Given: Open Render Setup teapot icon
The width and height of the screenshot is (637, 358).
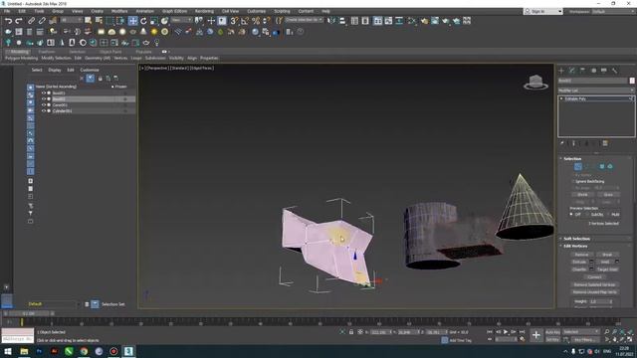Looking at the screenshot, I should click(424, 20).
